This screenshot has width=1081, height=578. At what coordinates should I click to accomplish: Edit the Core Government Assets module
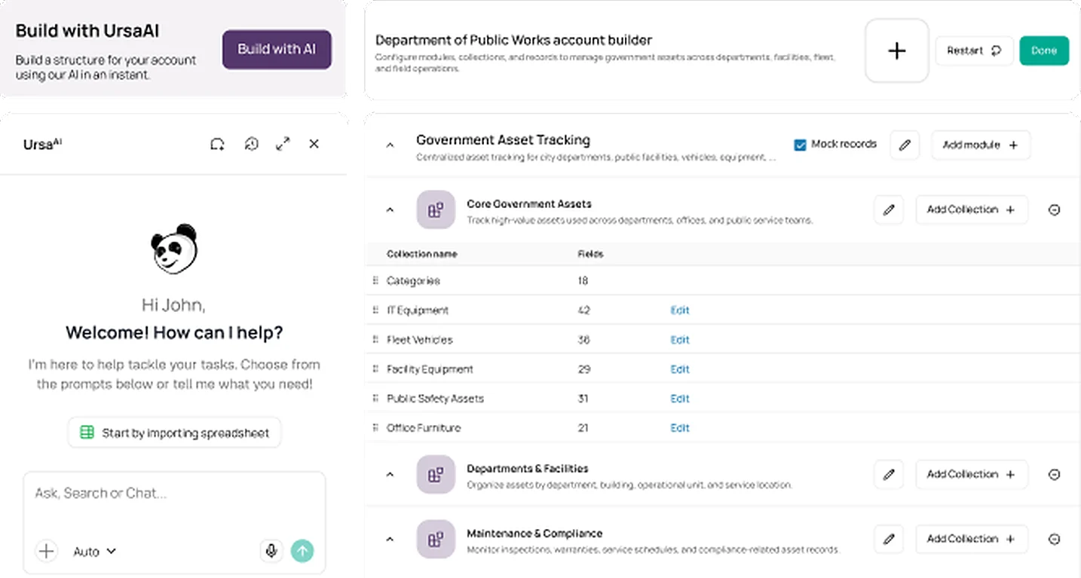(889, 209)
